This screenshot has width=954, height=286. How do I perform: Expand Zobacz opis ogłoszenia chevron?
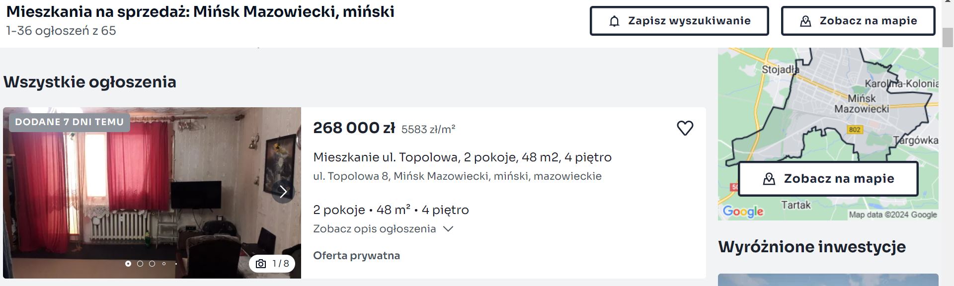coord(448,229)
